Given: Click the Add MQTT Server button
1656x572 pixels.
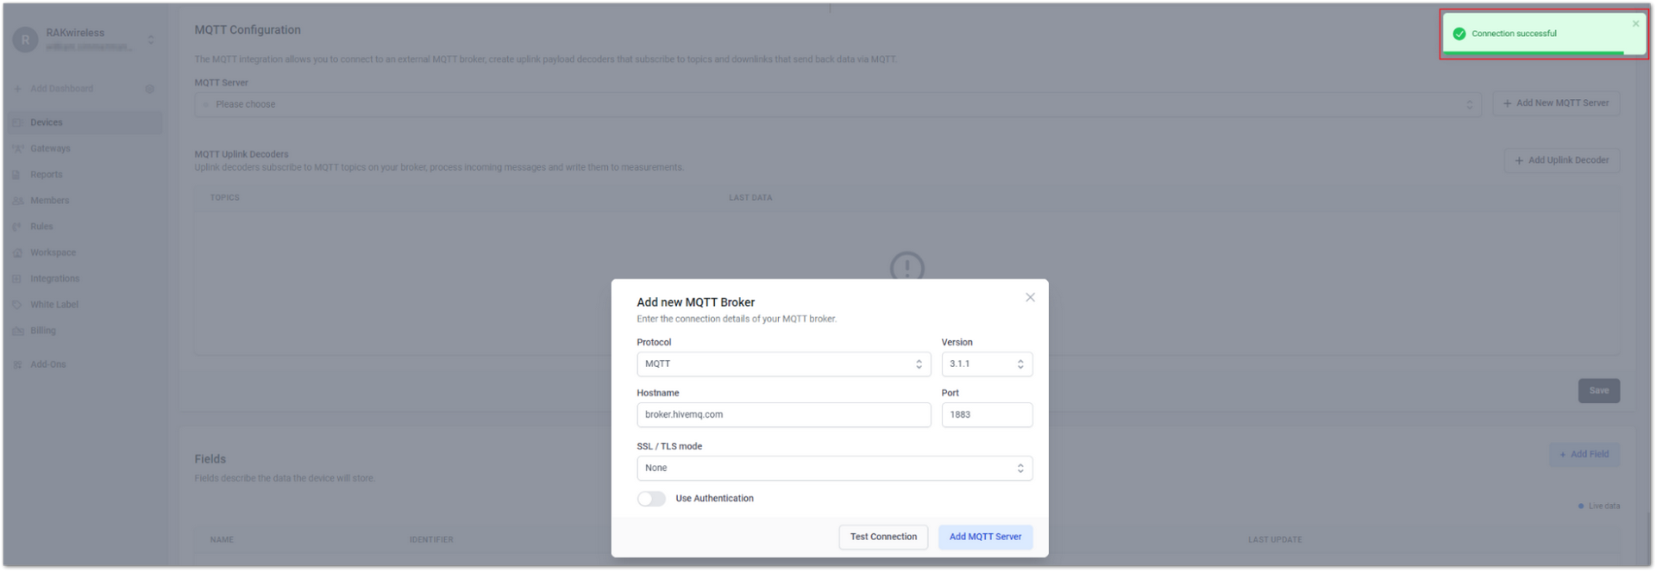Looking at the screenshot, I should tap(985, 537).
